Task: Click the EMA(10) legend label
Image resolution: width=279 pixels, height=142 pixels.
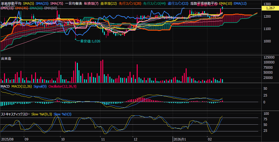Action: [225, 3]
